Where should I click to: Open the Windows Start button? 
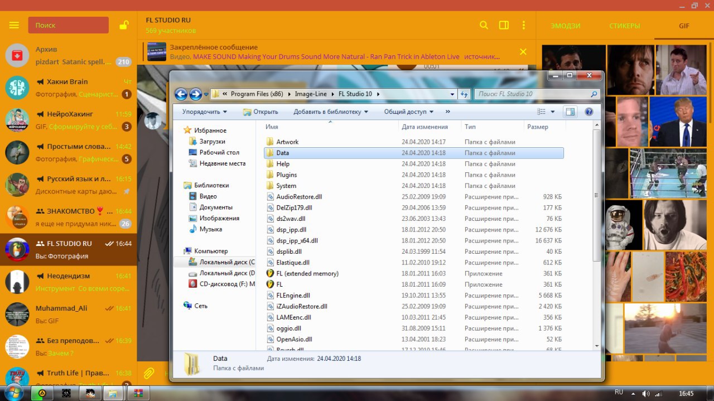pos(15,393)
